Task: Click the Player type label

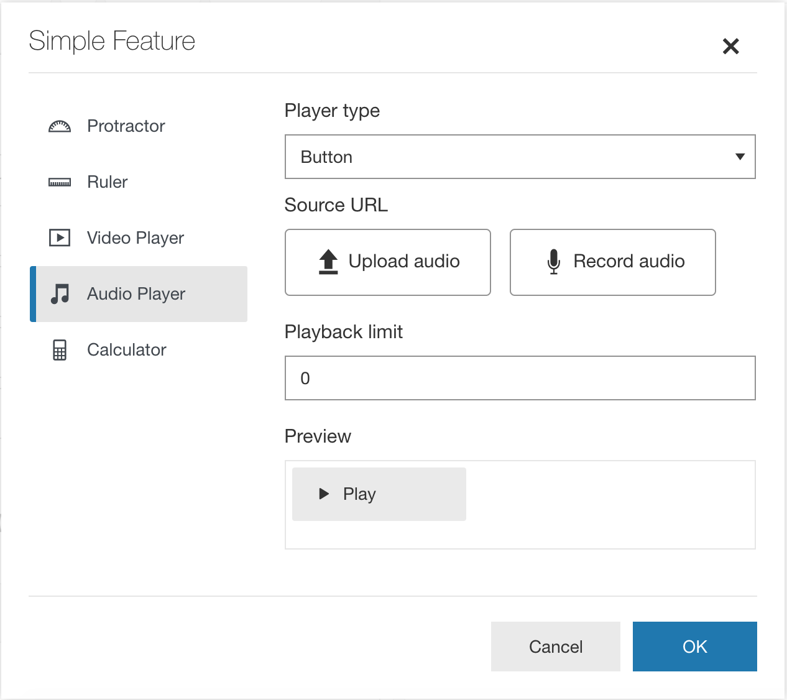Action: (332, 111)
